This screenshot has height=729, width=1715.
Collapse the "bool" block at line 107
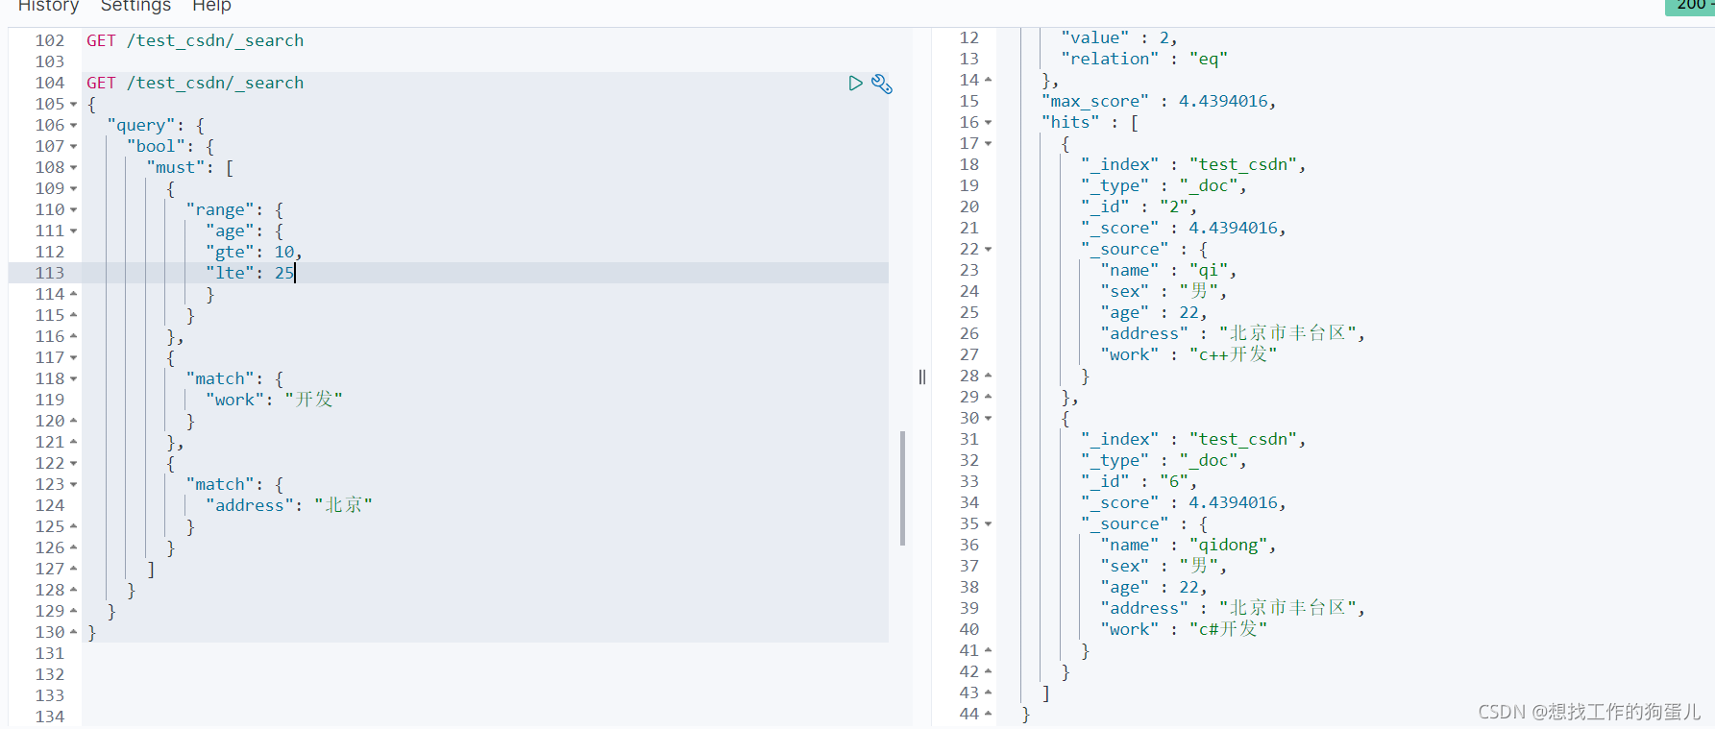point(73,147)
